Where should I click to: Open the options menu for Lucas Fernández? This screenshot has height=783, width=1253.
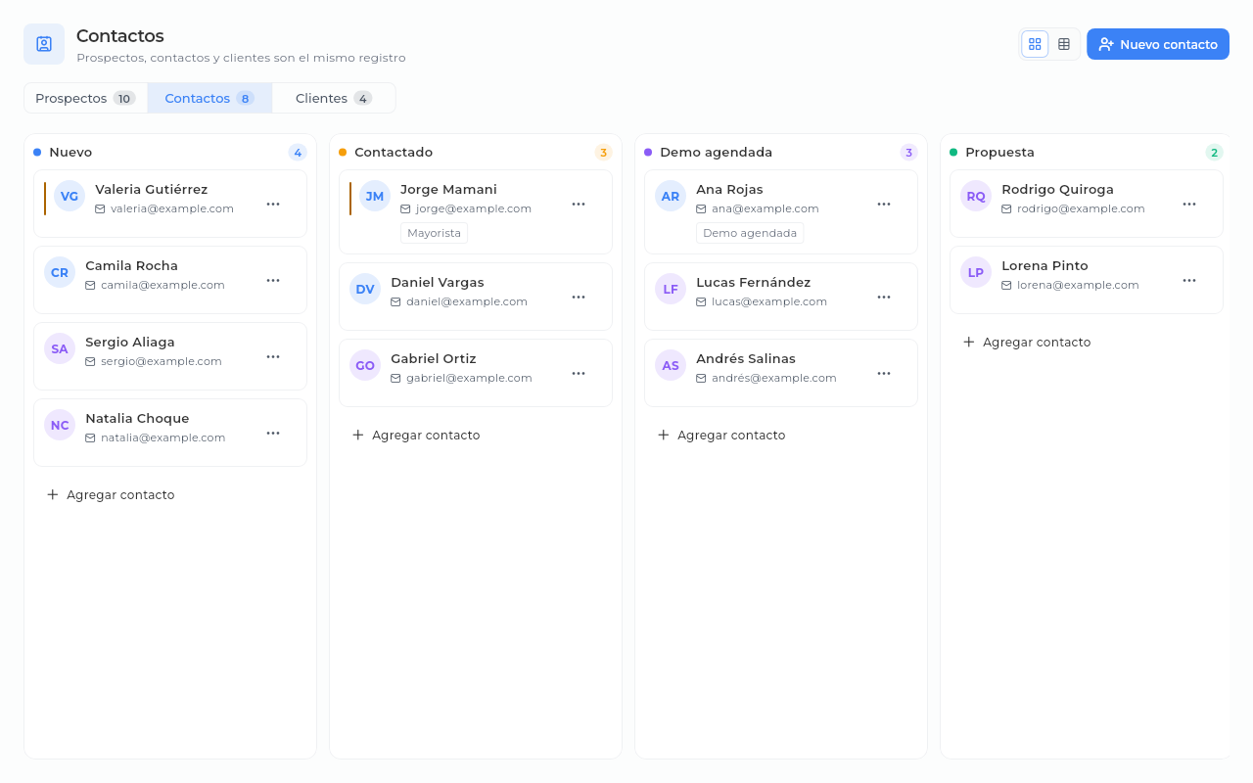click(884, 297)
